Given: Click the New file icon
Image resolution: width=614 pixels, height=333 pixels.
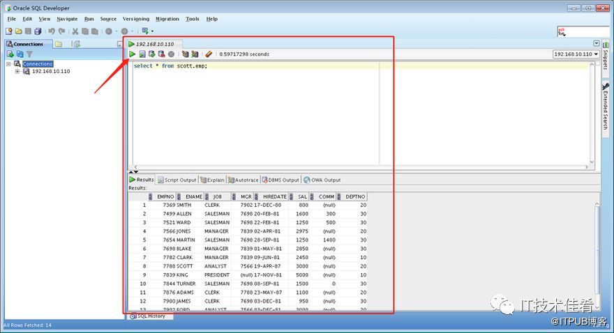Looking at the screenshot, I should click(x=9, y=31).
